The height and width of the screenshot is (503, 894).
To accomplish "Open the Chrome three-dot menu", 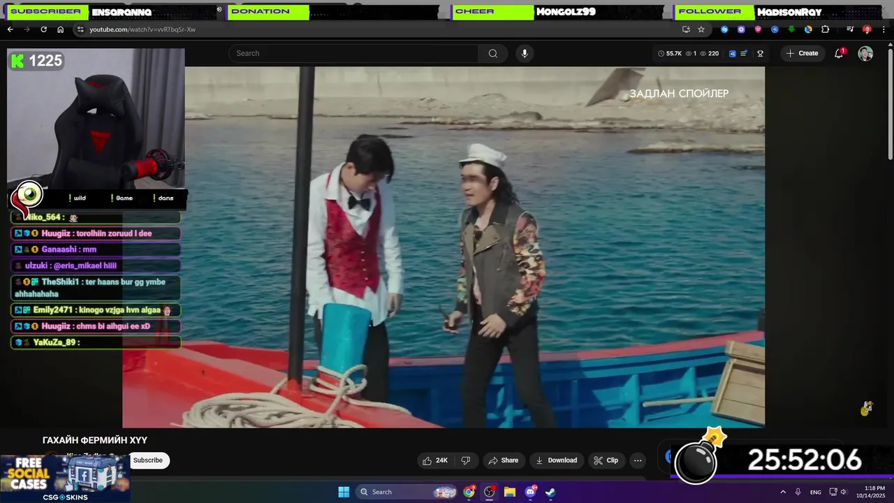I will (x=884, y=29).
